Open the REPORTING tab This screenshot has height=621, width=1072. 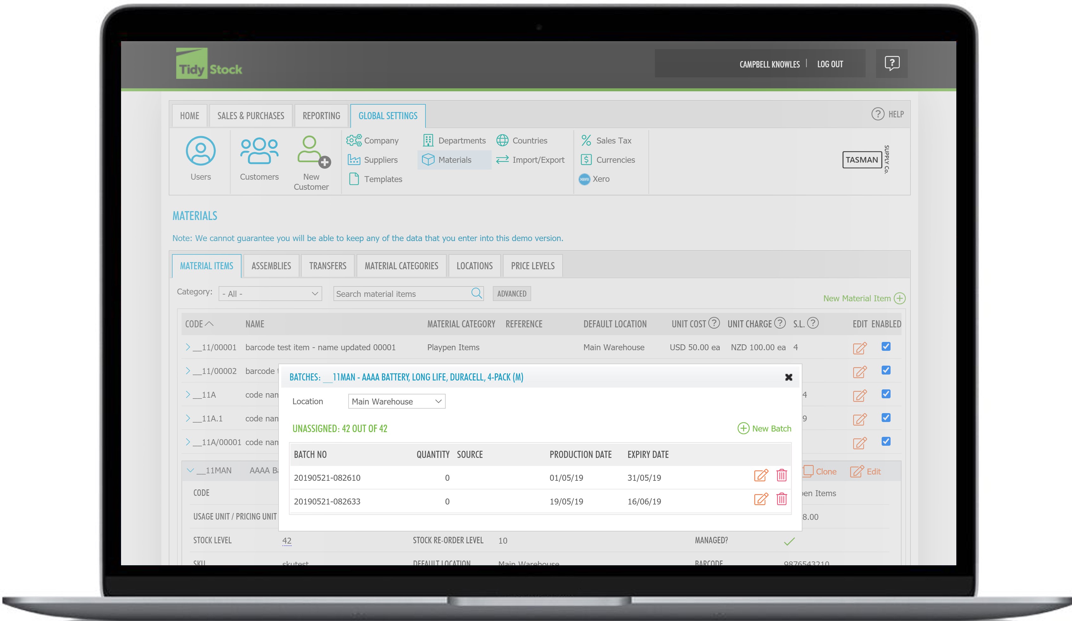[x=321, y=116]
